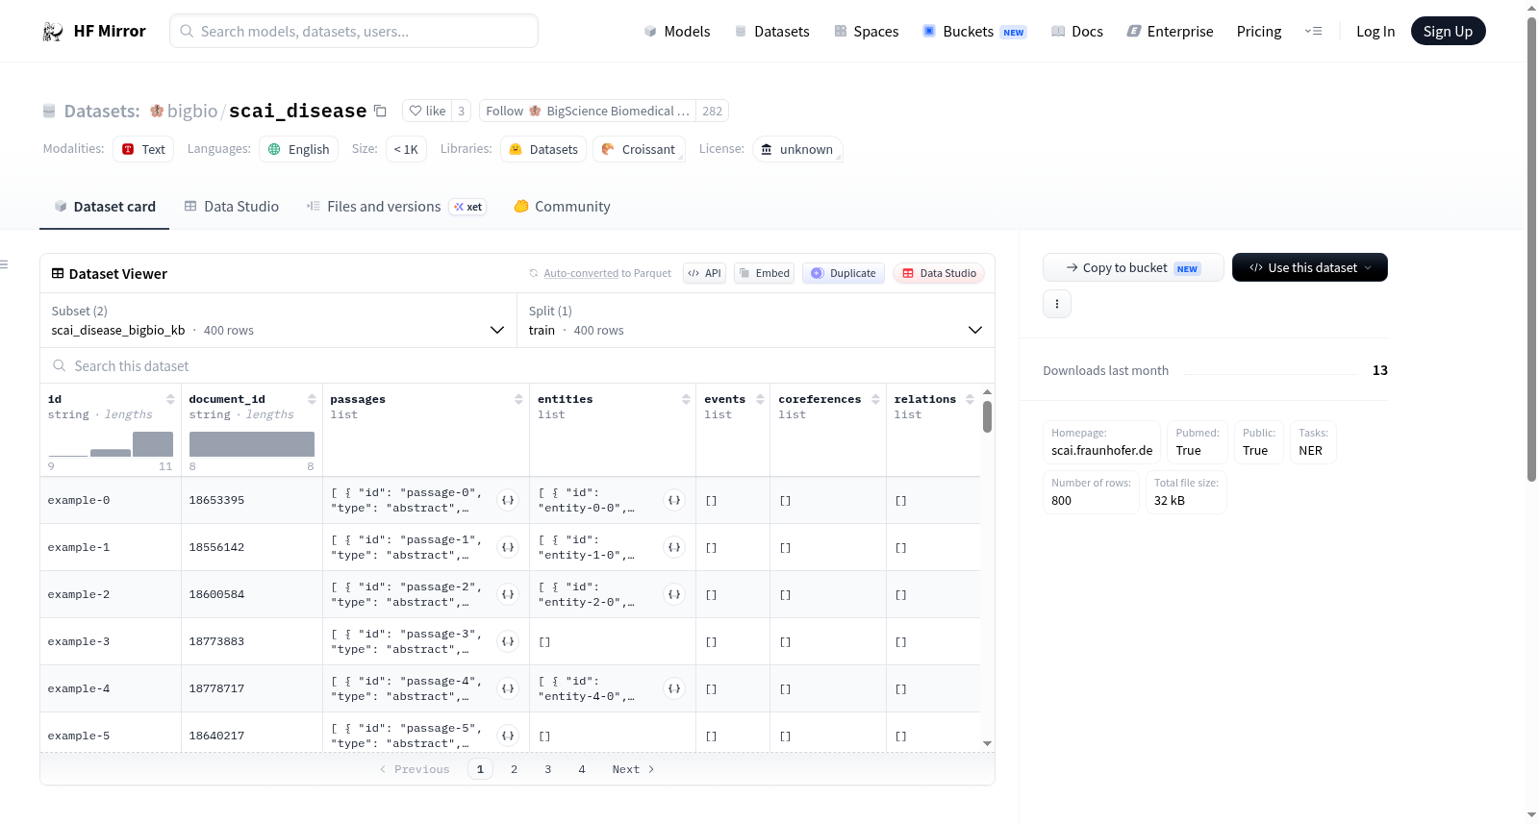1539x824 pixels.
Task: Click the main search models field
Action: tap(354, 31)
